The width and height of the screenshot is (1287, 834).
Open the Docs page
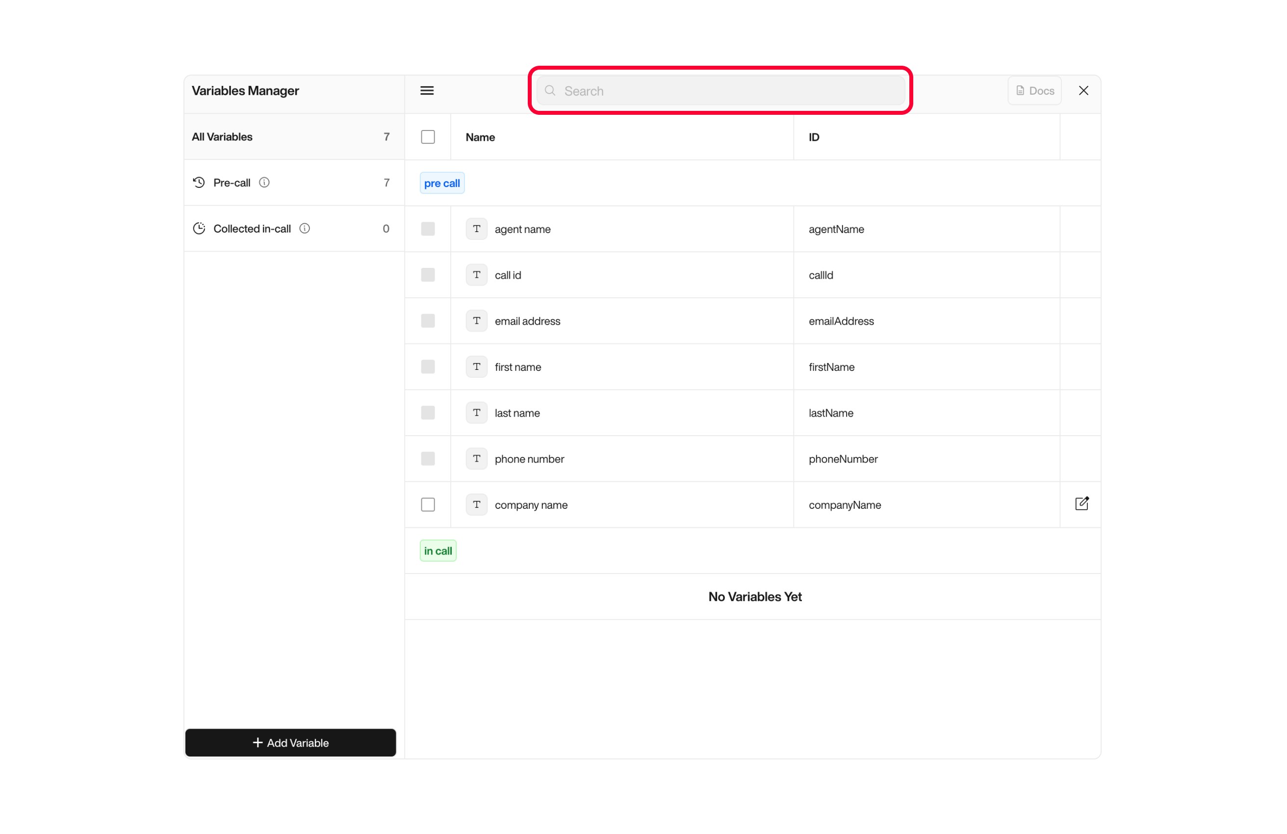pos(1034,90)
